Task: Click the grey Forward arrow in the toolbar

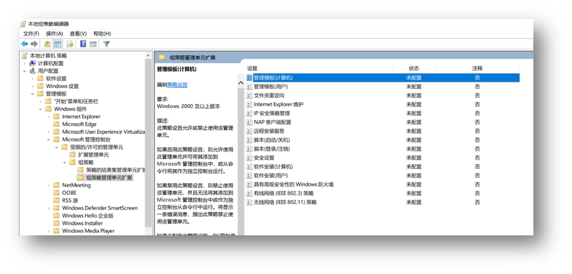Action: click(34, 44)
